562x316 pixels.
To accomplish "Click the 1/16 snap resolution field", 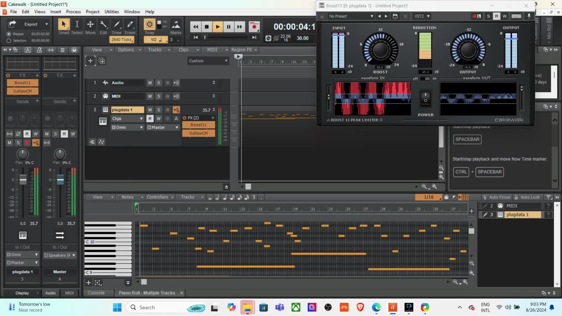I will click(429, 197).
